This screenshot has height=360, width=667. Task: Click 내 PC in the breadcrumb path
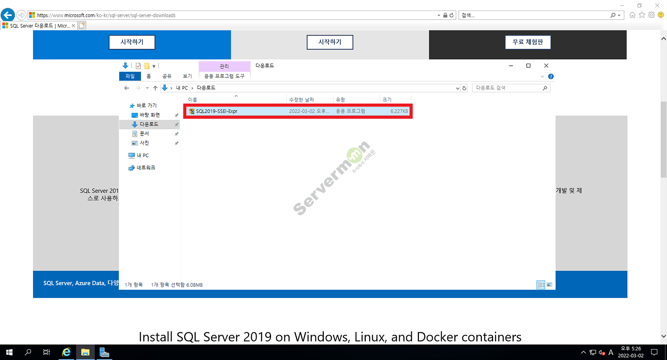182,88
